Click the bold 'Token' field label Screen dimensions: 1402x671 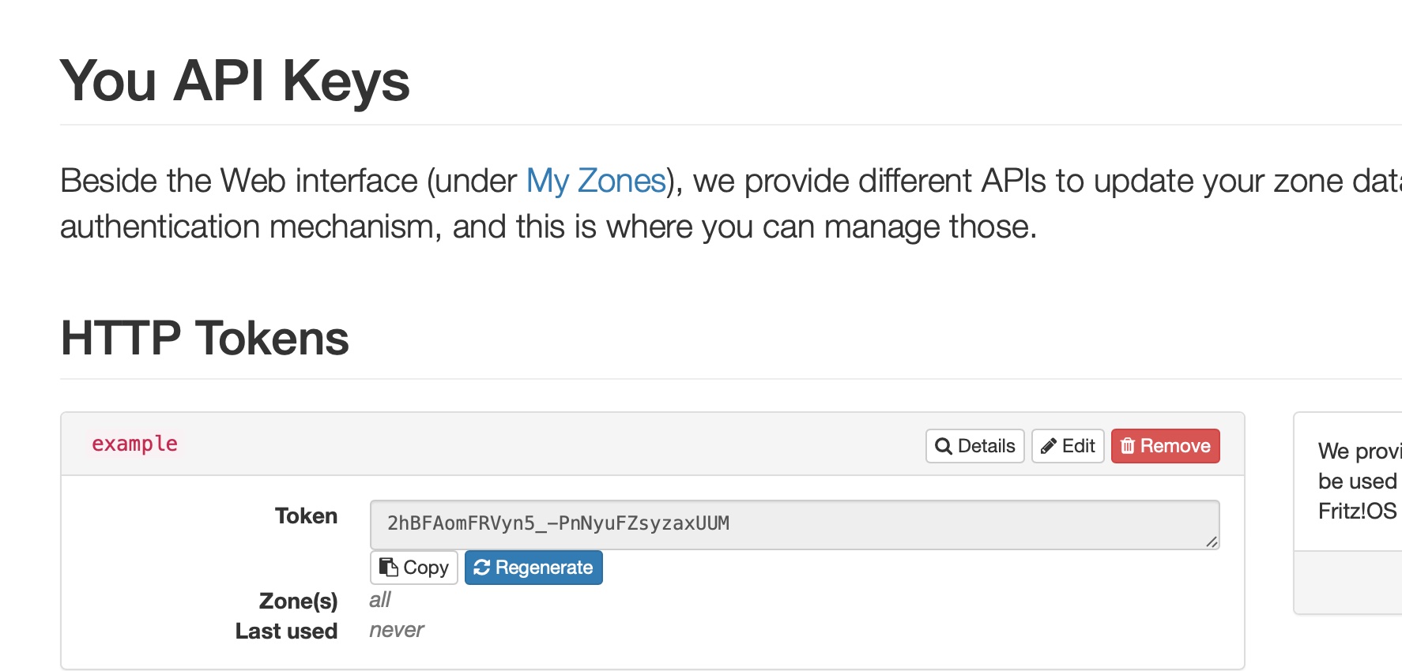click(306, 515)
